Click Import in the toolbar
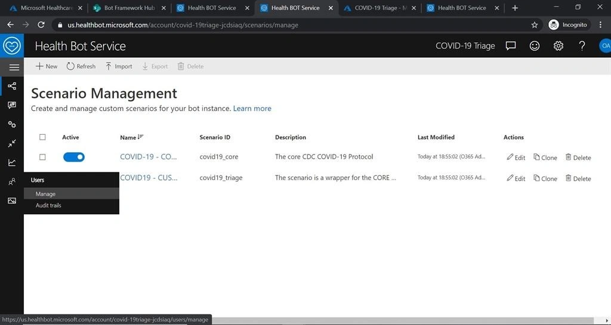Image resolution: width=611 pixels, height=325 pixels. [x=119, y=67]
